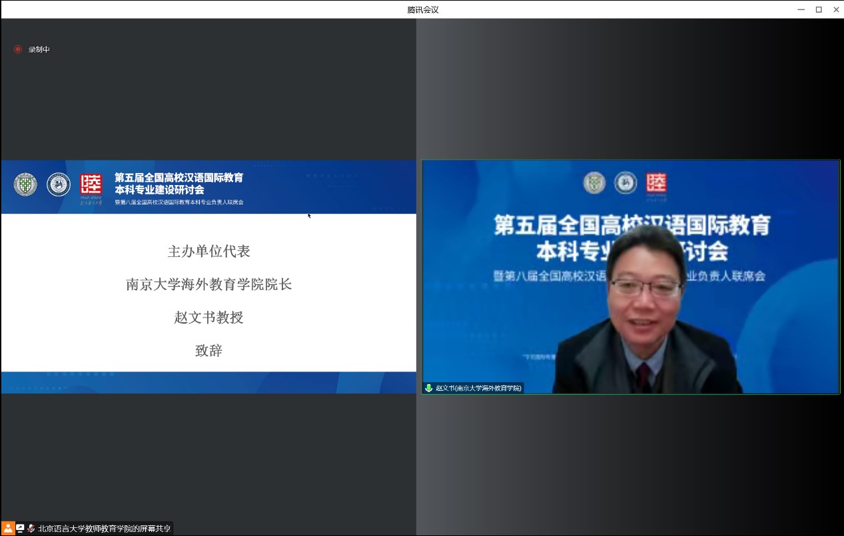Viewport: 844px width, 536px height.
Task: Click the slide text 主办单位代表
Action: (209, 251)
